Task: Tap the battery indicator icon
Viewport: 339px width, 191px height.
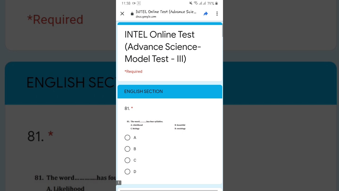Action: [216, 3]
